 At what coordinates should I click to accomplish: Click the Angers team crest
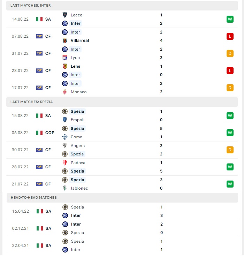tap(65, 146)
